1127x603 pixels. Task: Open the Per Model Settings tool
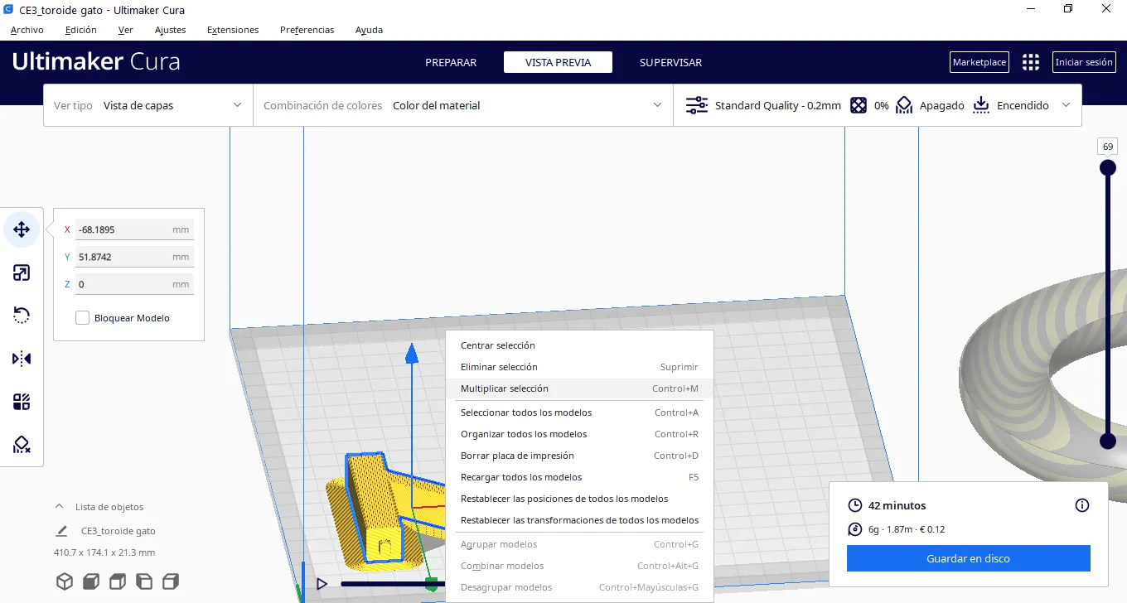[22, 402]
